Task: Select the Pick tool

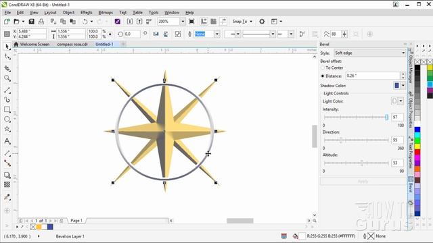Action: pyautogui.click(x=7, y=47)
